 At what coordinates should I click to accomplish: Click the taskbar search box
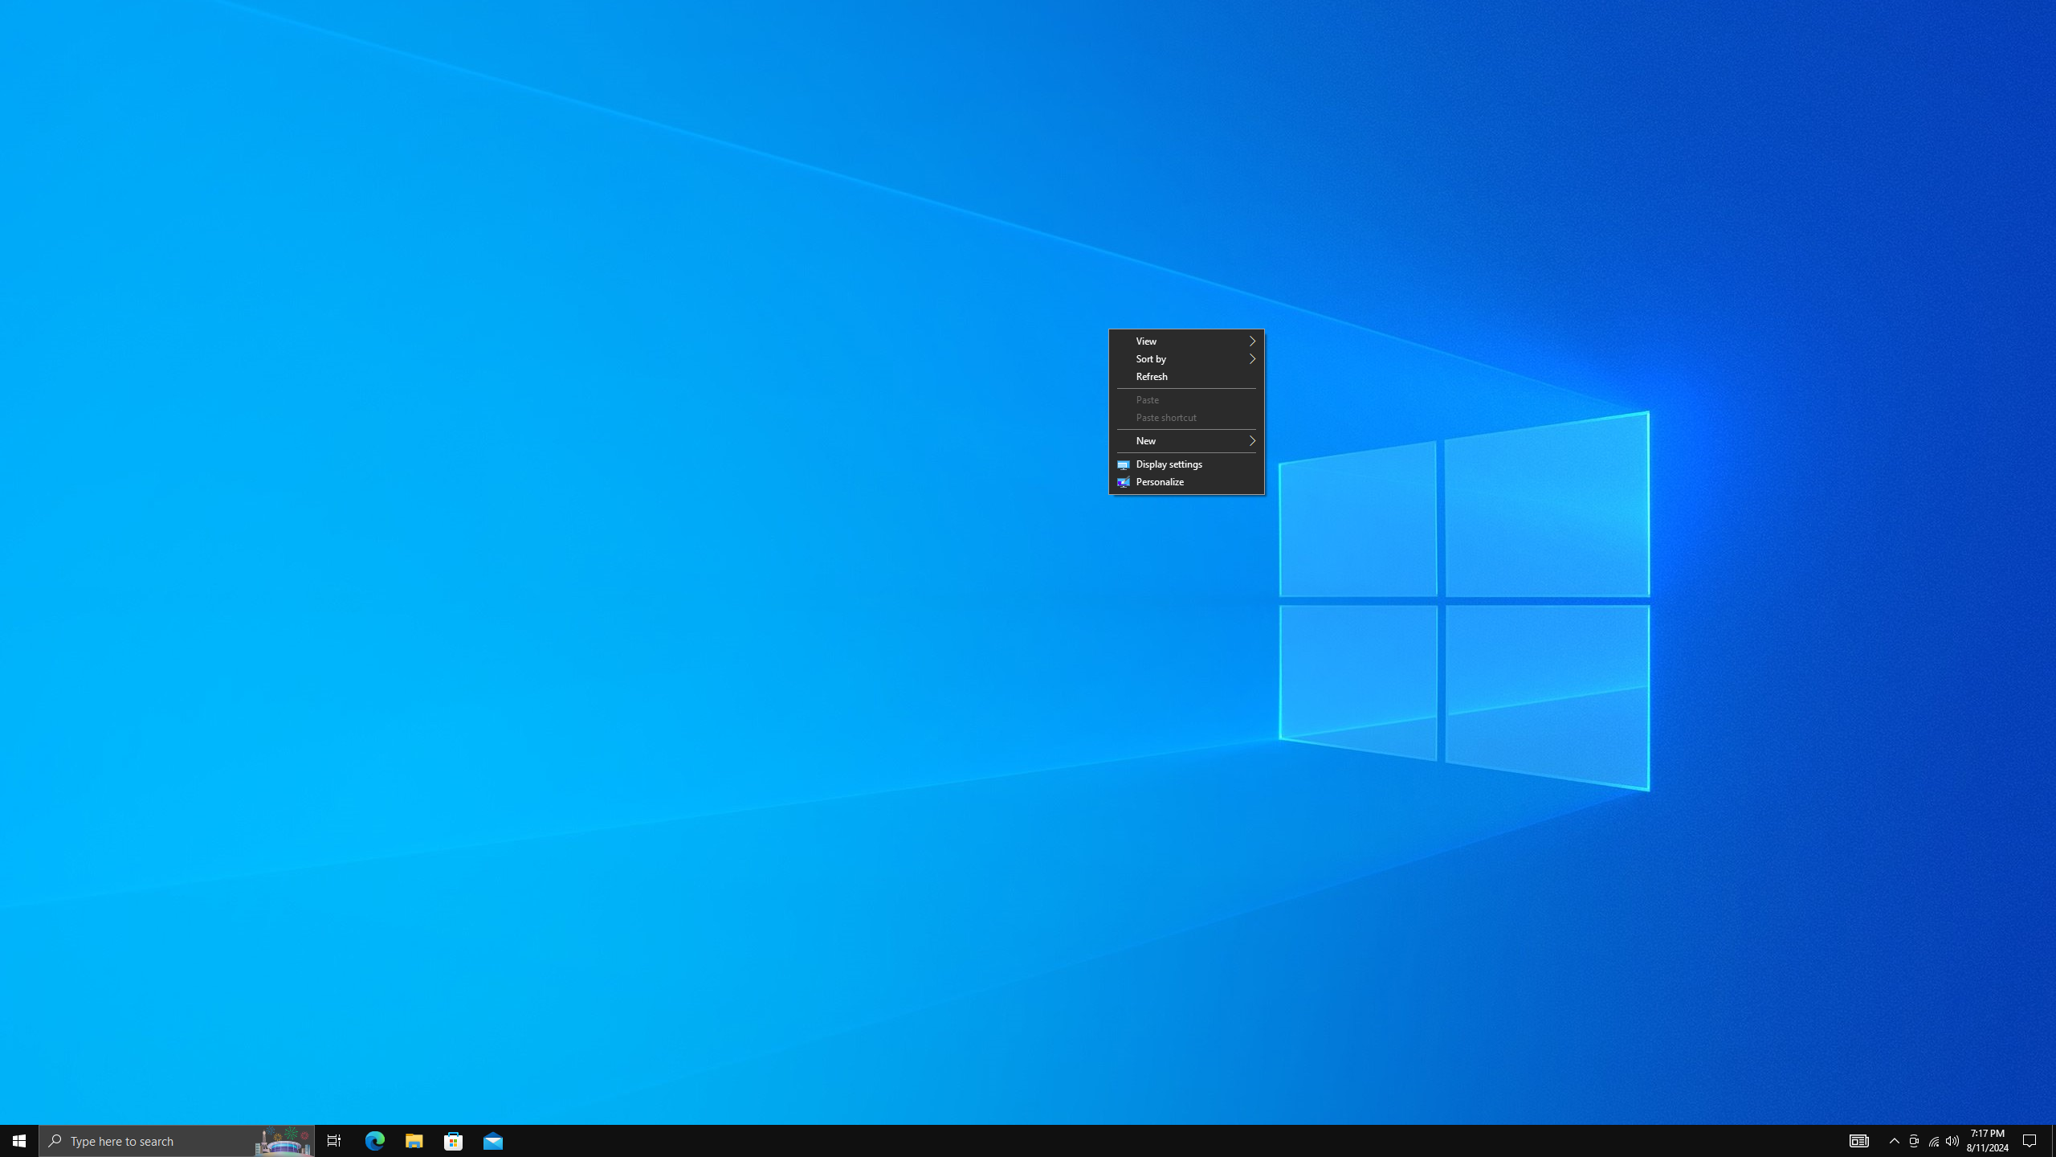(x=153, y=1140)
